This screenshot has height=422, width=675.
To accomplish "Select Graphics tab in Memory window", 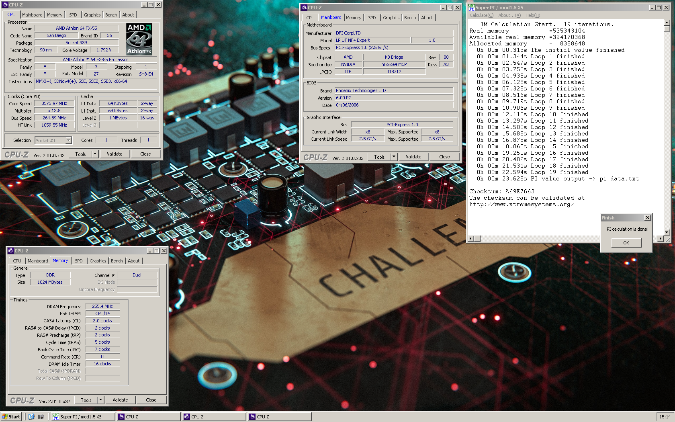I will [x=98, y=261].
